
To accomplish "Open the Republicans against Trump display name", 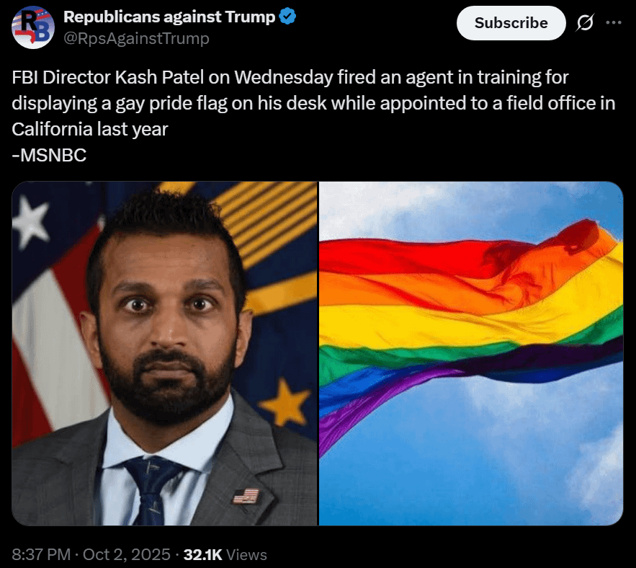I will tap(169, 17).
